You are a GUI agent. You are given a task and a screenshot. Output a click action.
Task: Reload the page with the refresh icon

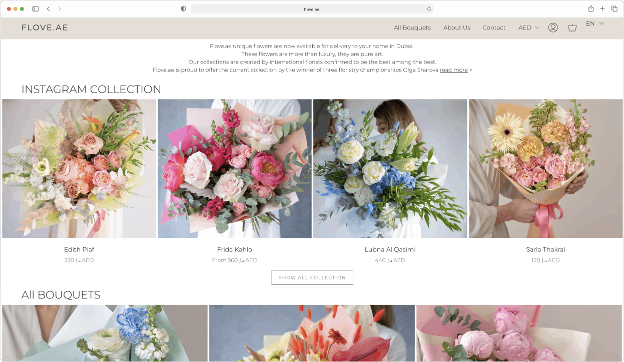429,9
